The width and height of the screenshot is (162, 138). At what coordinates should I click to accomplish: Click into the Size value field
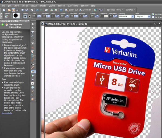(x=35, y=16)
